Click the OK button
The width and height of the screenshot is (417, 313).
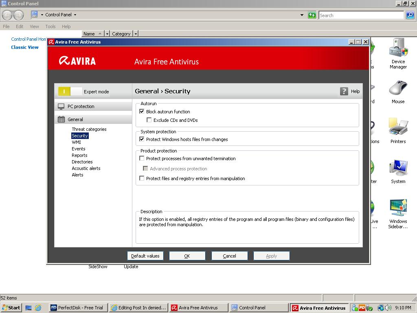(x=187, y=256)
